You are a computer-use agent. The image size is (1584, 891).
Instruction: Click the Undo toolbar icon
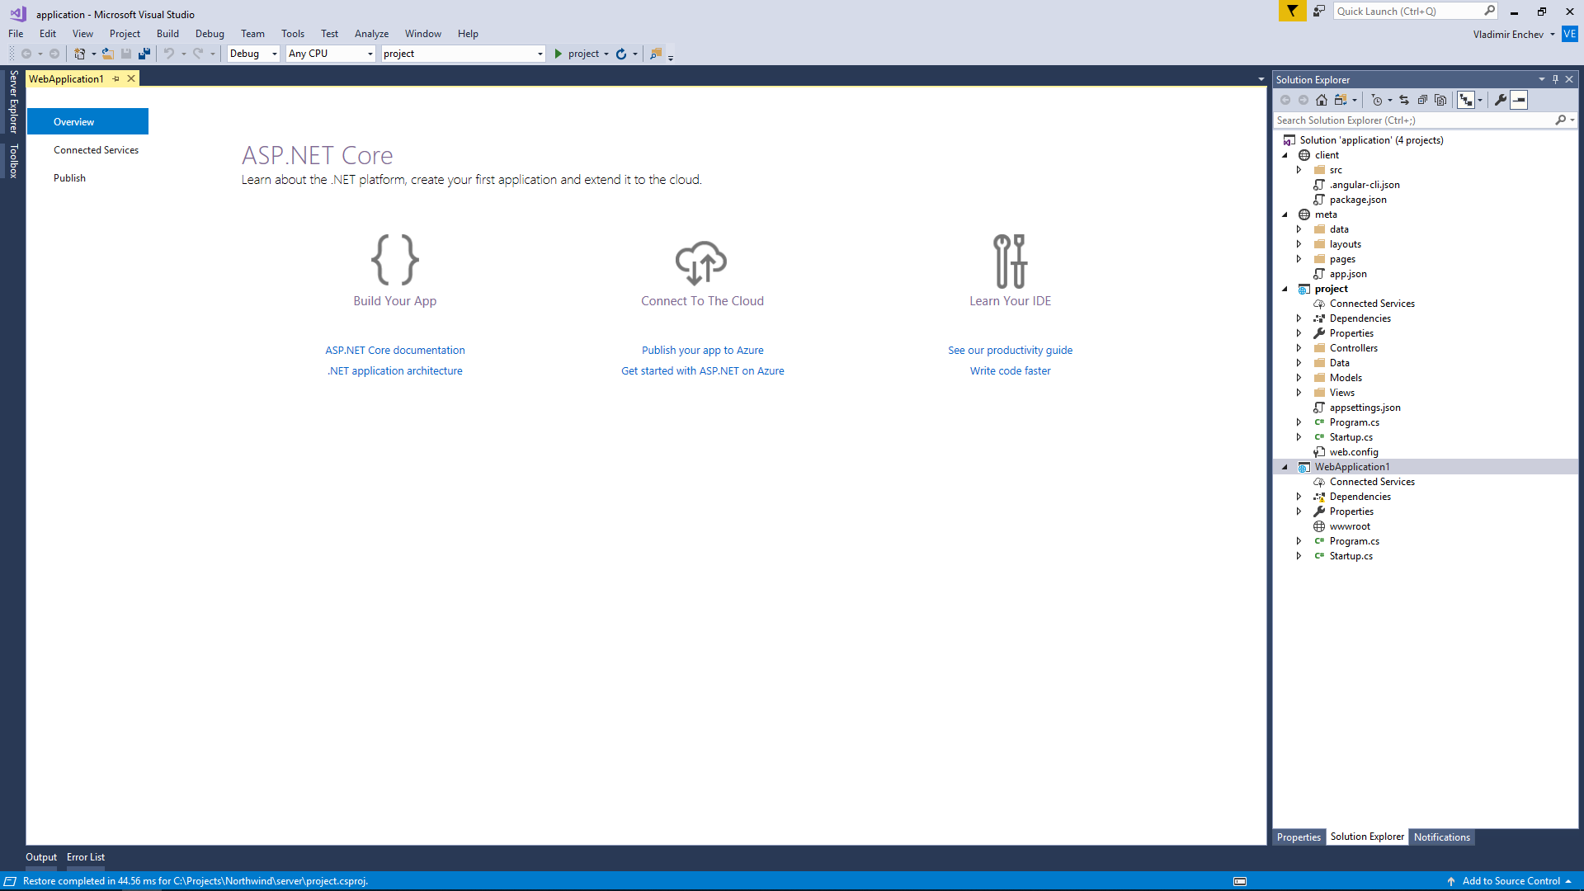tap(168, 54)
